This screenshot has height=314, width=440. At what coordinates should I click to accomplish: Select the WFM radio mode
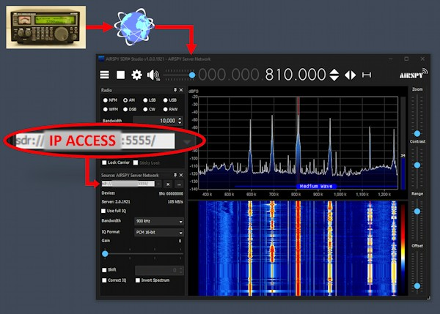click(104, 109)
